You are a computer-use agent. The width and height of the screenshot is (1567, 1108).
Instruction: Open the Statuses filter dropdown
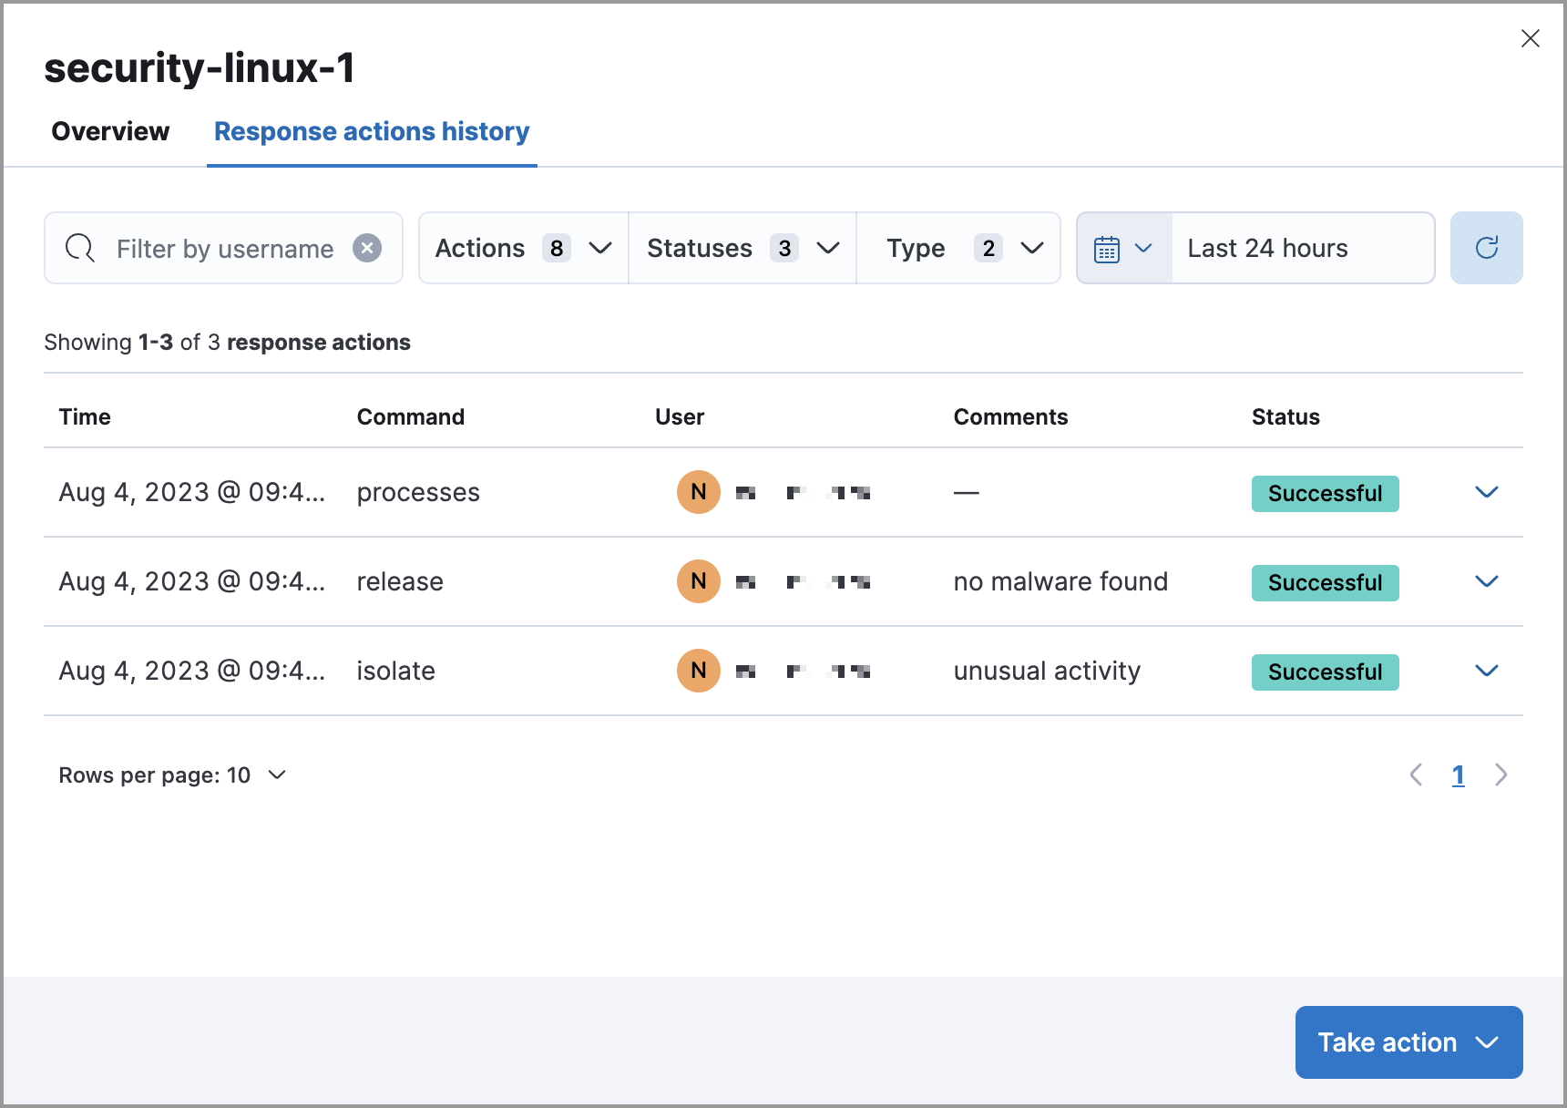tap(741, 248)
